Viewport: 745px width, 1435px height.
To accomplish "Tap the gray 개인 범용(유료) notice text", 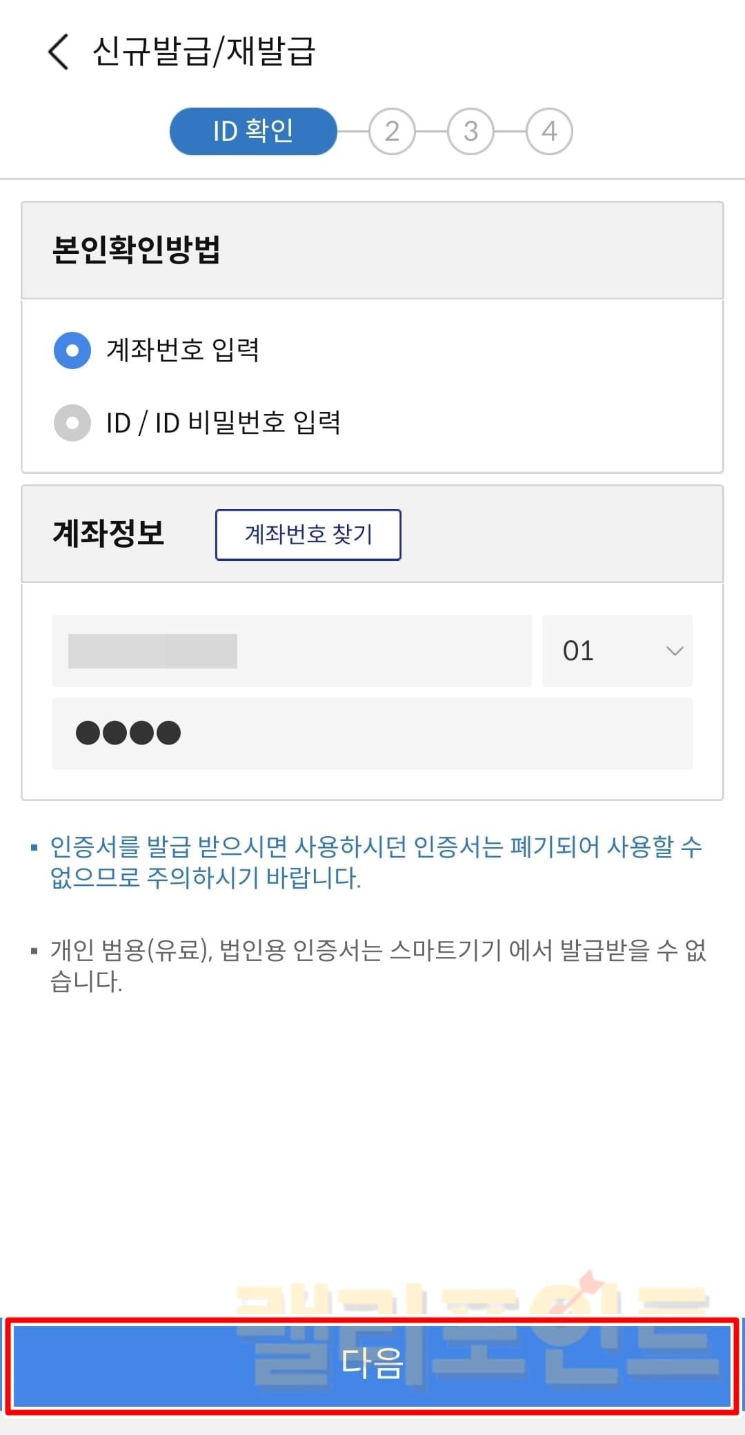I will point(378,965).
